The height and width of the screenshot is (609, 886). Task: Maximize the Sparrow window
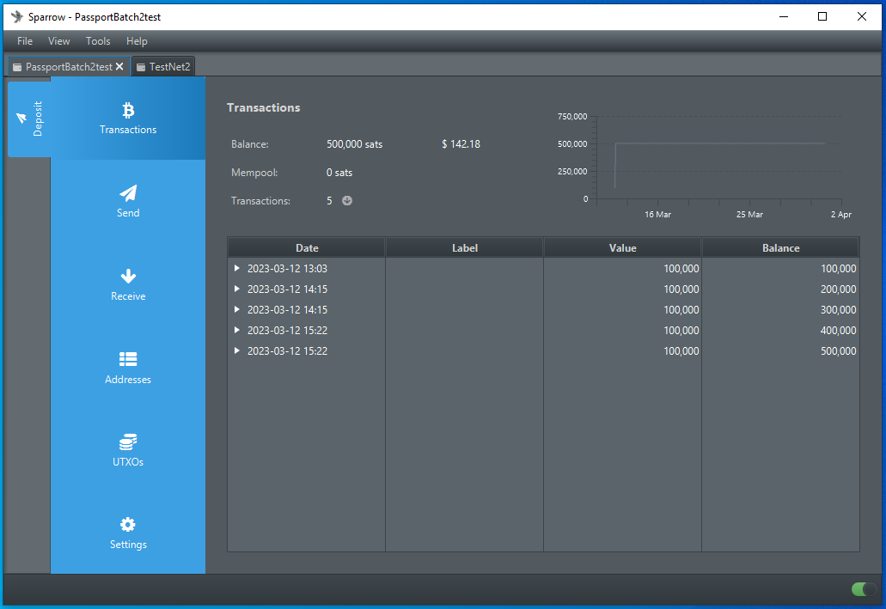822,16
